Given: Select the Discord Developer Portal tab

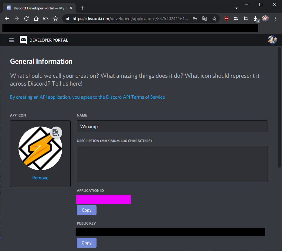Looking at the screenshot, I should tap(39, 8).
